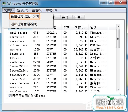This screenshot has height=112, width=128.
Task: Choose 新建任务(运行...)(N) menu entry
Action: point(25,16)
